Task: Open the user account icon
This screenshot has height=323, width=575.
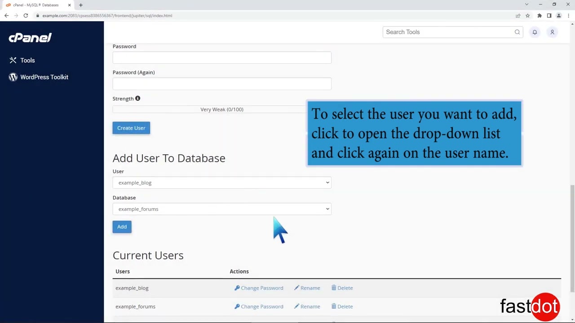Action: click(x=552, y=32)
